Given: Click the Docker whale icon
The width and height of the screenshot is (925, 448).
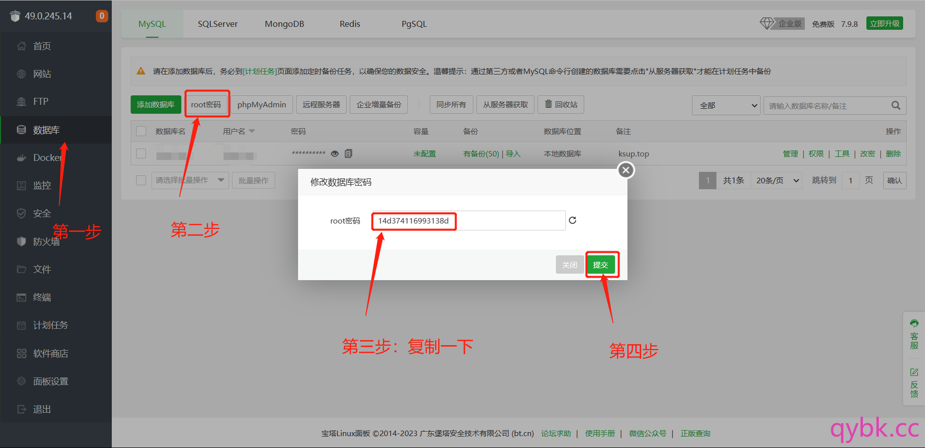Looking at the screenshot, I should [x=21, y=157].
